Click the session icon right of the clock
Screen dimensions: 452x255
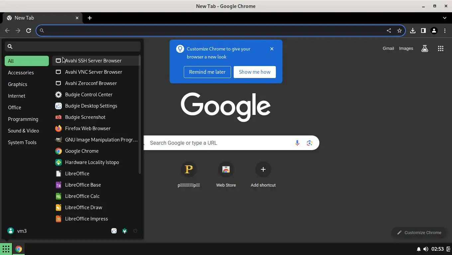pos(448,249)
